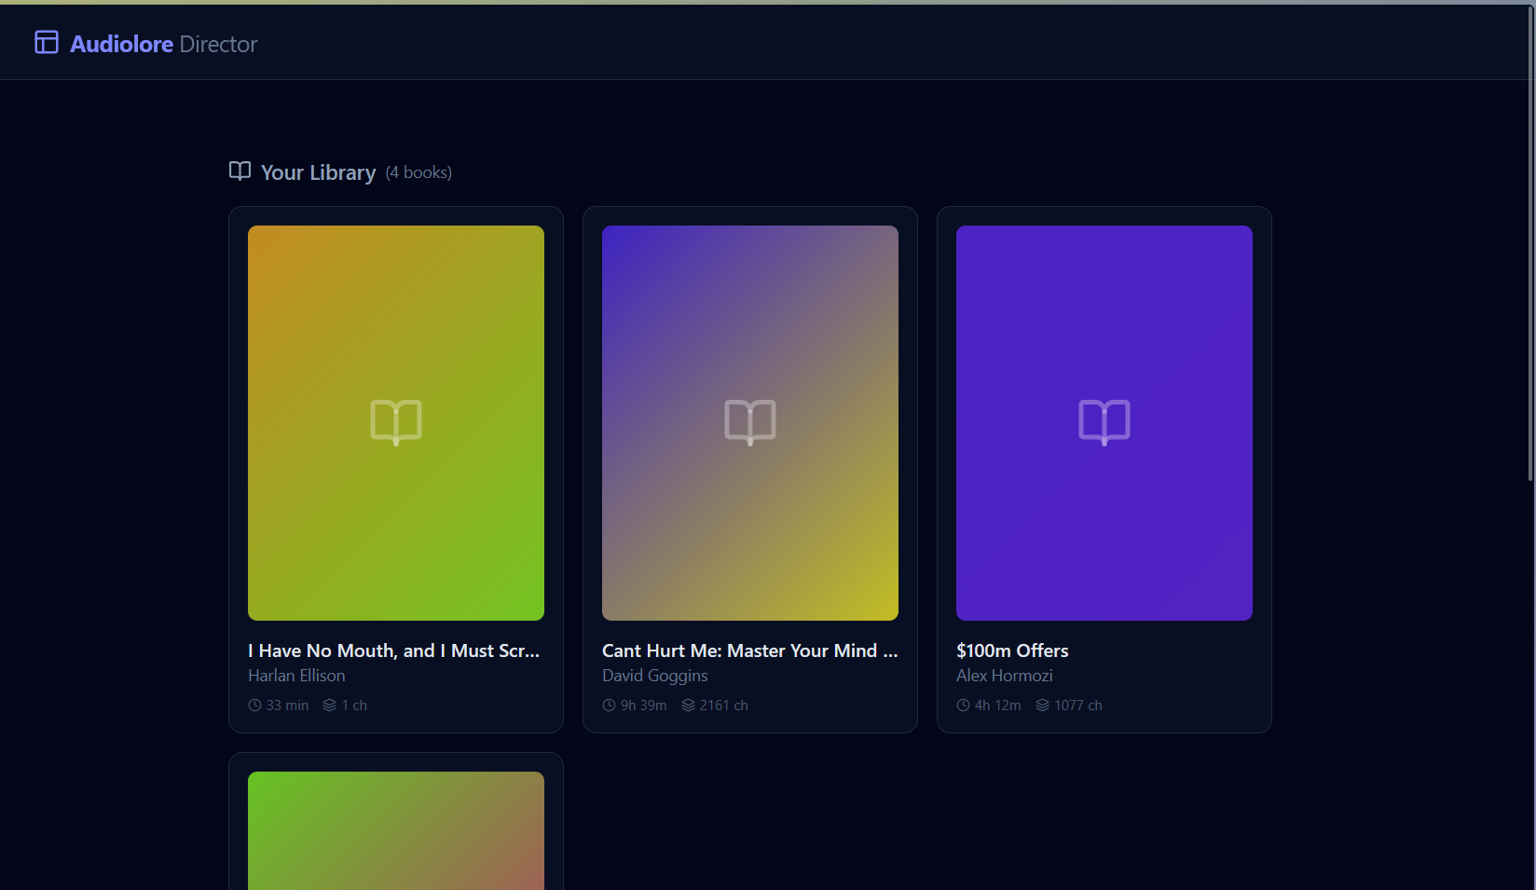Click the author name Harlan Ellison

click(296, 676)
